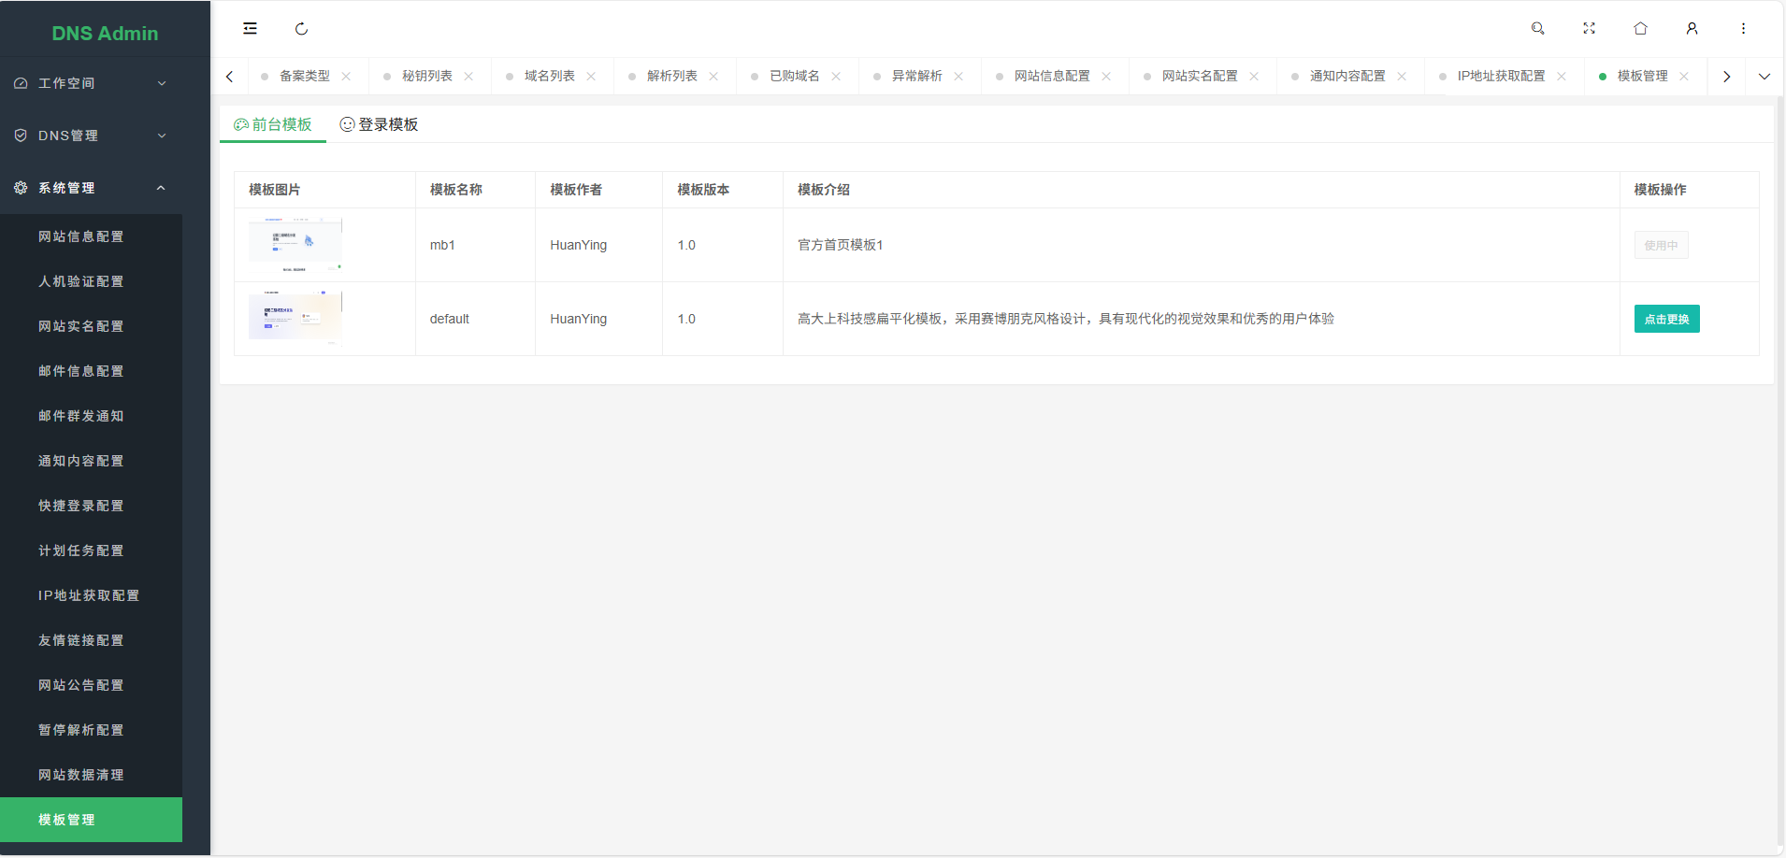Click the home icon in the header

pyautogui.click(x=1639, y=28)
